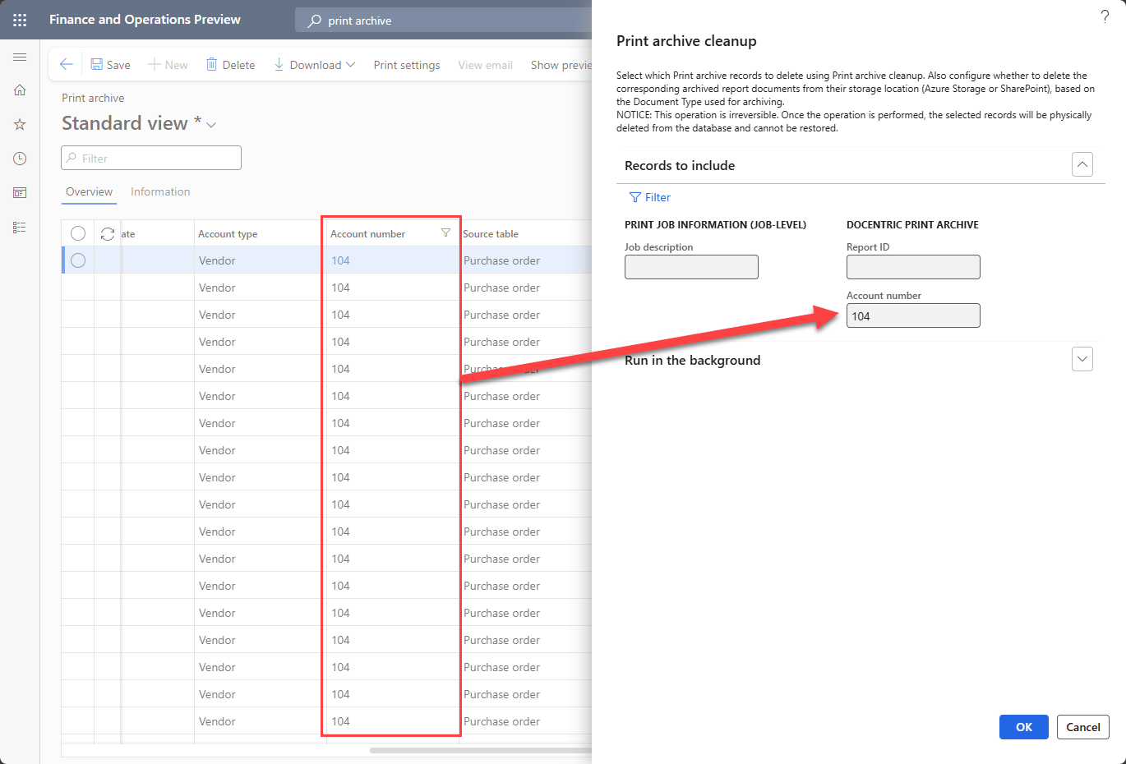Go to Home in the sidebar
This screenshot has height=764, width=1126.
pos(20,90)
